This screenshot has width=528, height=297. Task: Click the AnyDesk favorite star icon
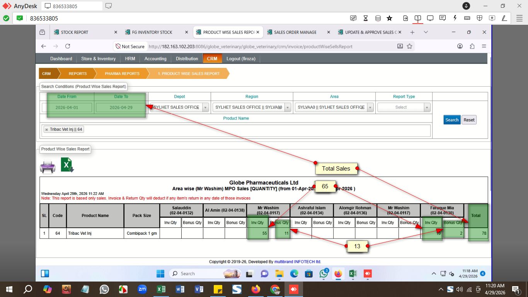[390, 18]
